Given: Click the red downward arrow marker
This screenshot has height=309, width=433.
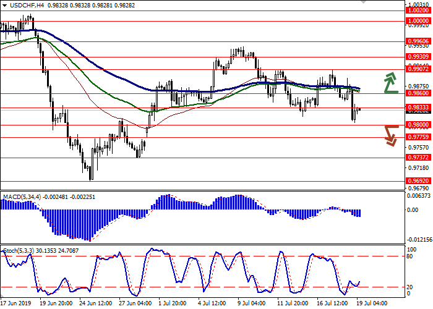Looking at the screenshot, I should point(390,135).
